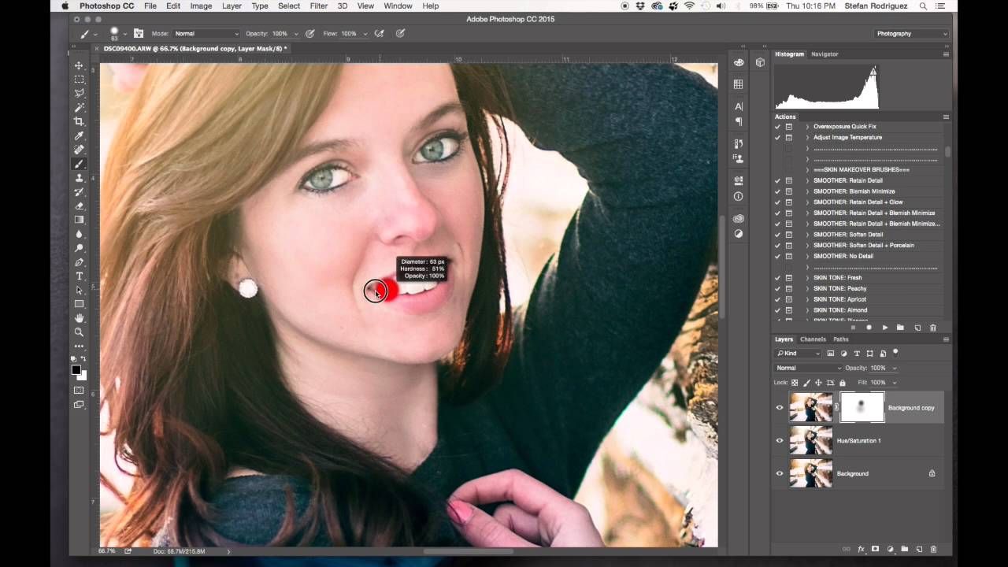Viewport: 1008px width, 567px height.
Task: Select the Clone Stamp tool
Action: coord(79,178)
